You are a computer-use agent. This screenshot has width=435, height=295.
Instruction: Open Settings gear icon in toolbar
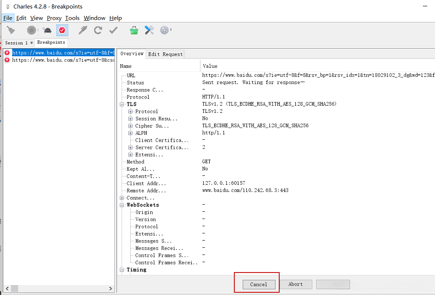[164, 30]
